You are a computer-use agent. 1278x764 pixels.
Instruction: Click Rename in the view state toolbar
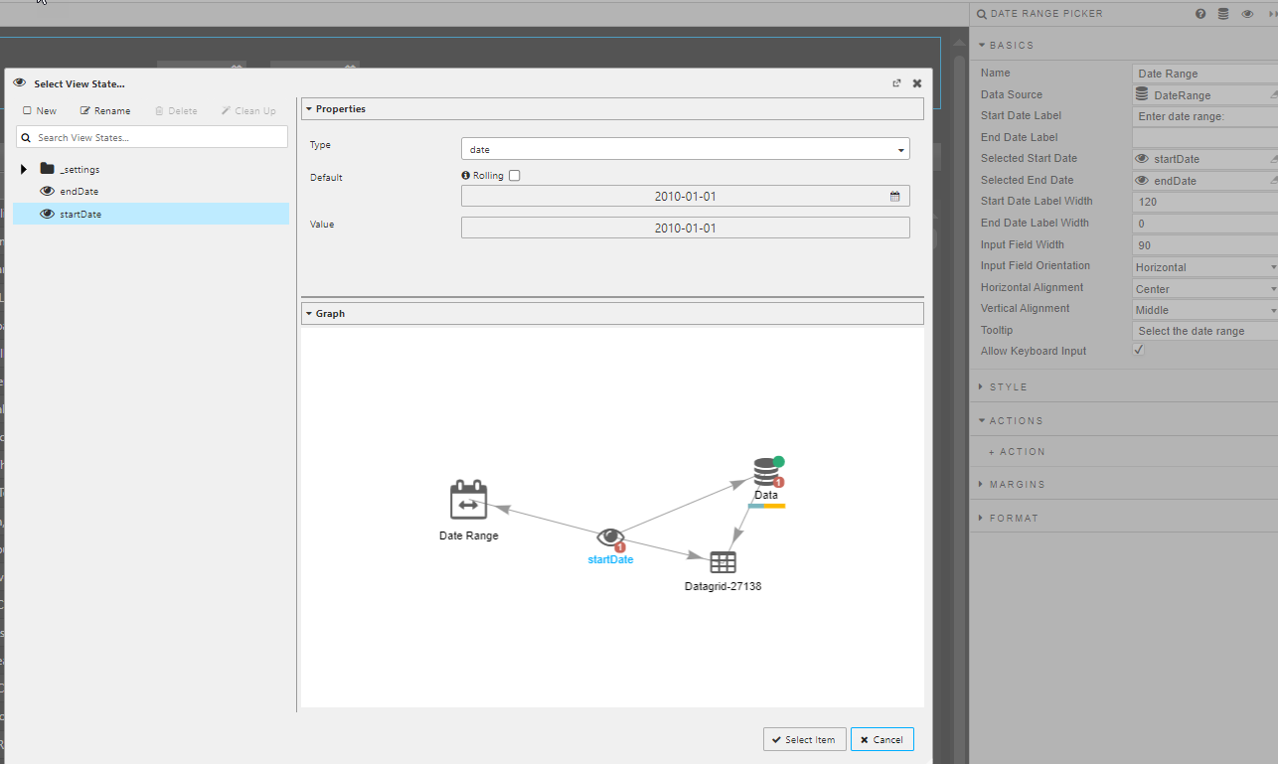[105, 111]
